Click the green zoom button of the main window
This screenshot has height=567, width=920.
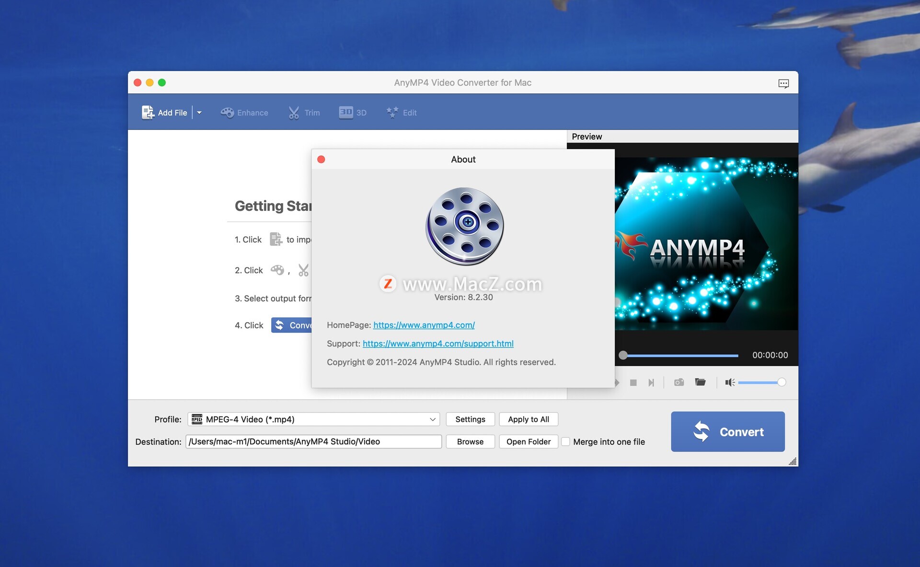click(x=162, y=82)
